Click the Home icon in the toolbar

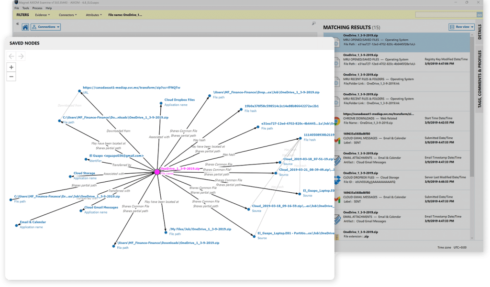[25, 27]
